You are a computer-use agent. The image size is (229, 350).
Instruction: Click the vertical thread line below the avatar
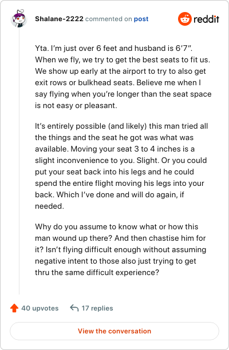click(19, 161)
